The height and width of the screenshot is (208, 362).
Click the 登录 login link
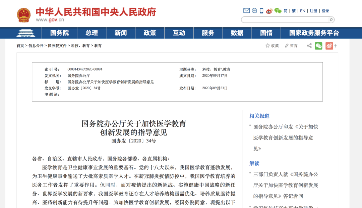[x=325, y=11]
